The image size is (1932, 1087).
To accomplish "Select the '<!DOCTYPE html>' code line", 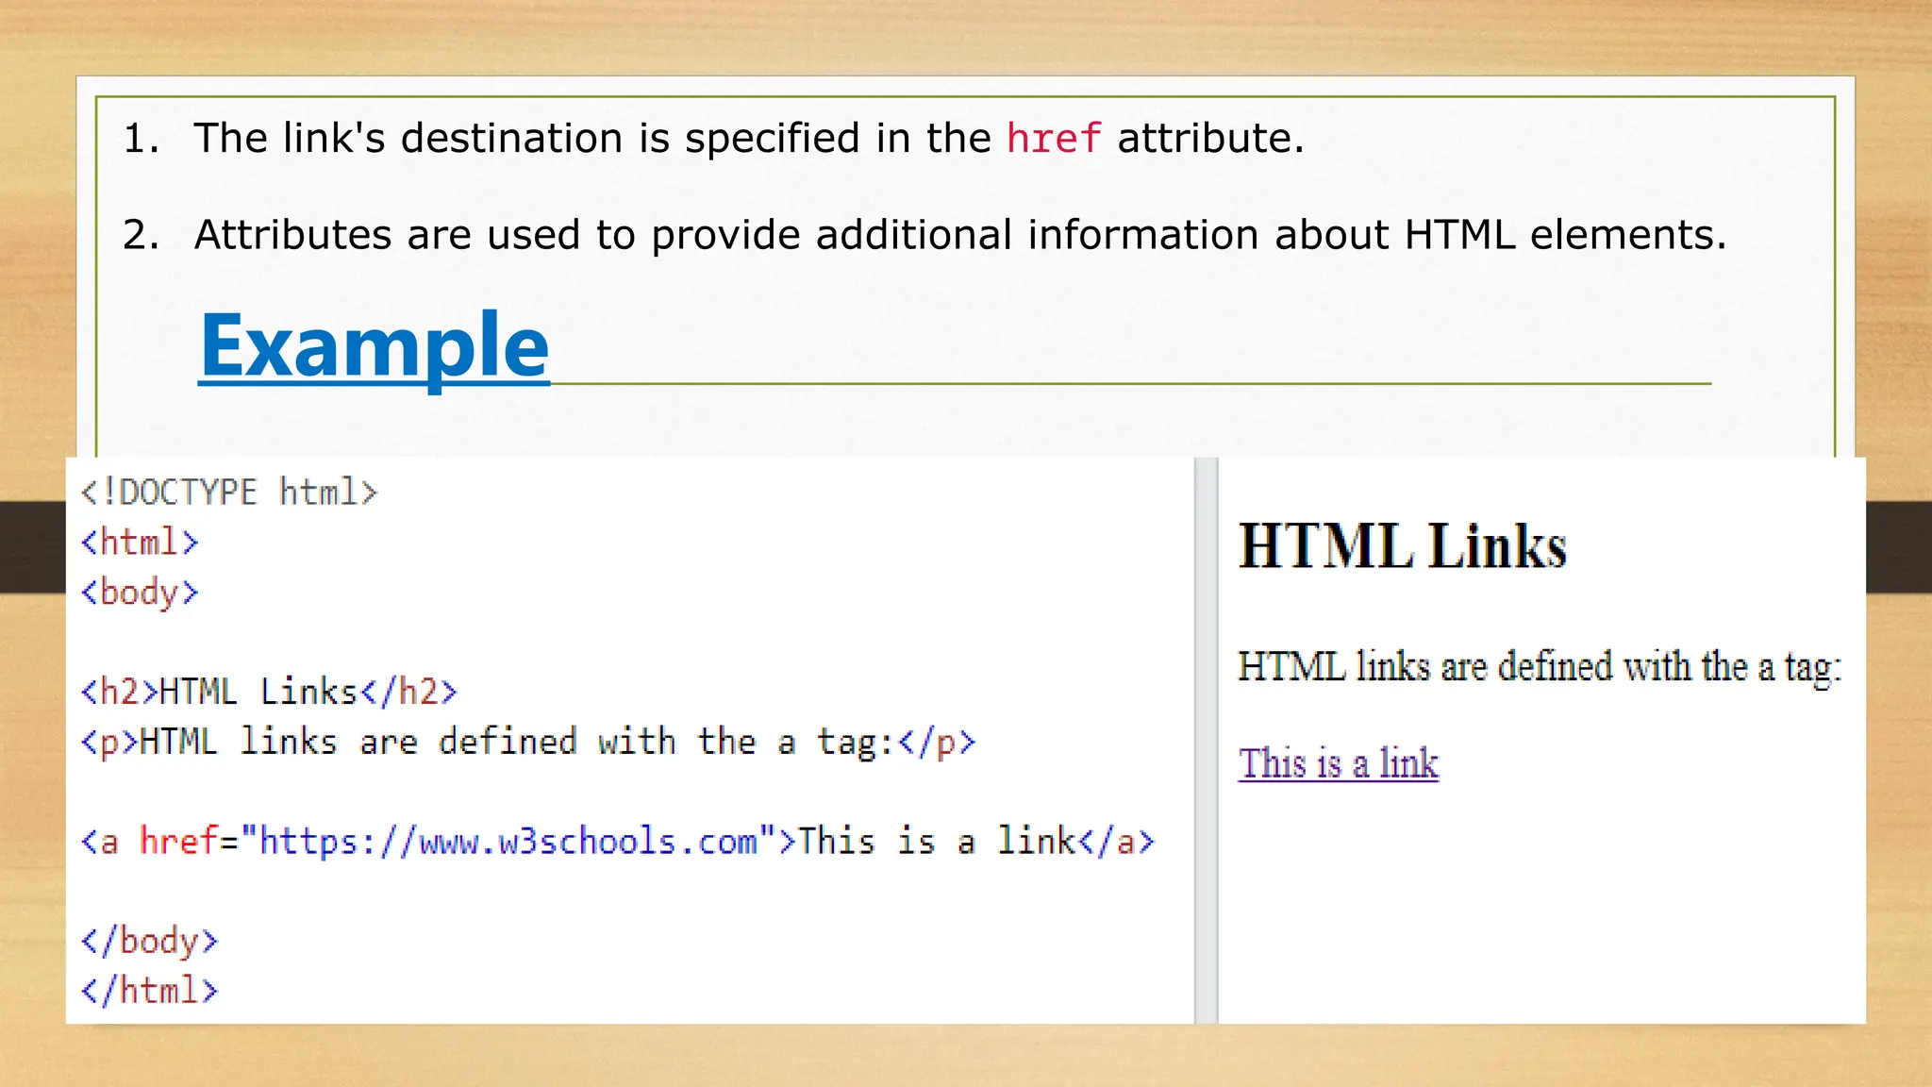I will click(x=229, y=493).
